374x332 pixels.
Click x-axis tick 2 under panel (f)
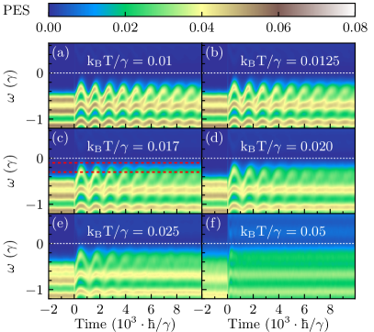[x=253, y=310]
